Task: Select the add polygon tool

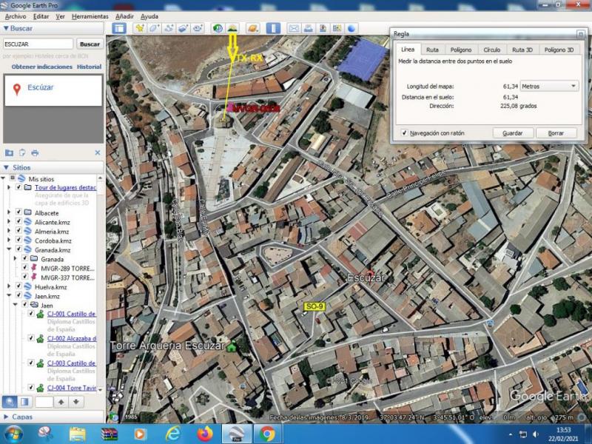Action: [x=154, y=28]
